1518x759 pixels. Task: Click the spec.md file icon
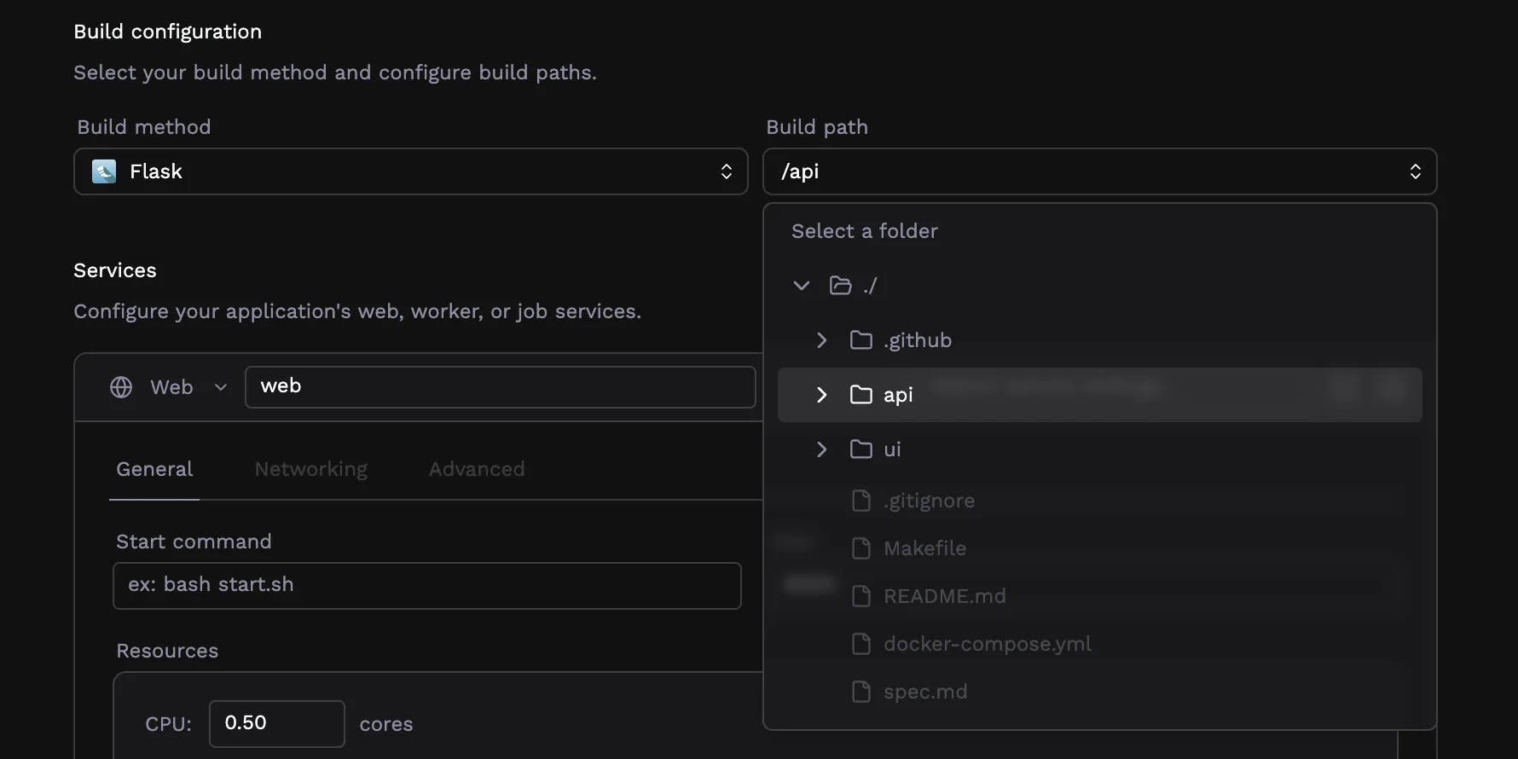[861, 692]
